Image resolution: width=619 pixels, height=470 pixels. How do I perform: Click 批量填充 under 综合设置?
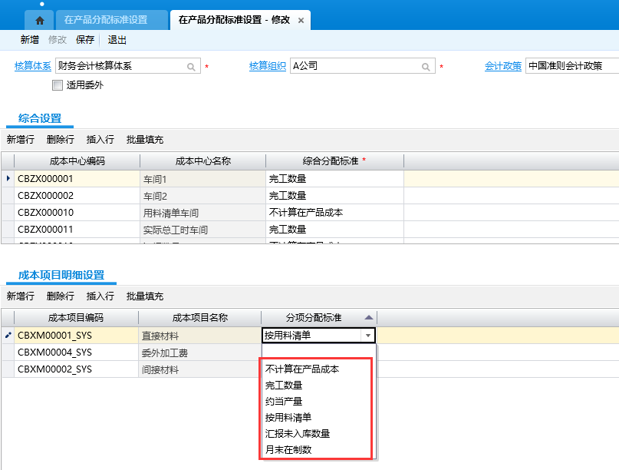coord(145,140)
